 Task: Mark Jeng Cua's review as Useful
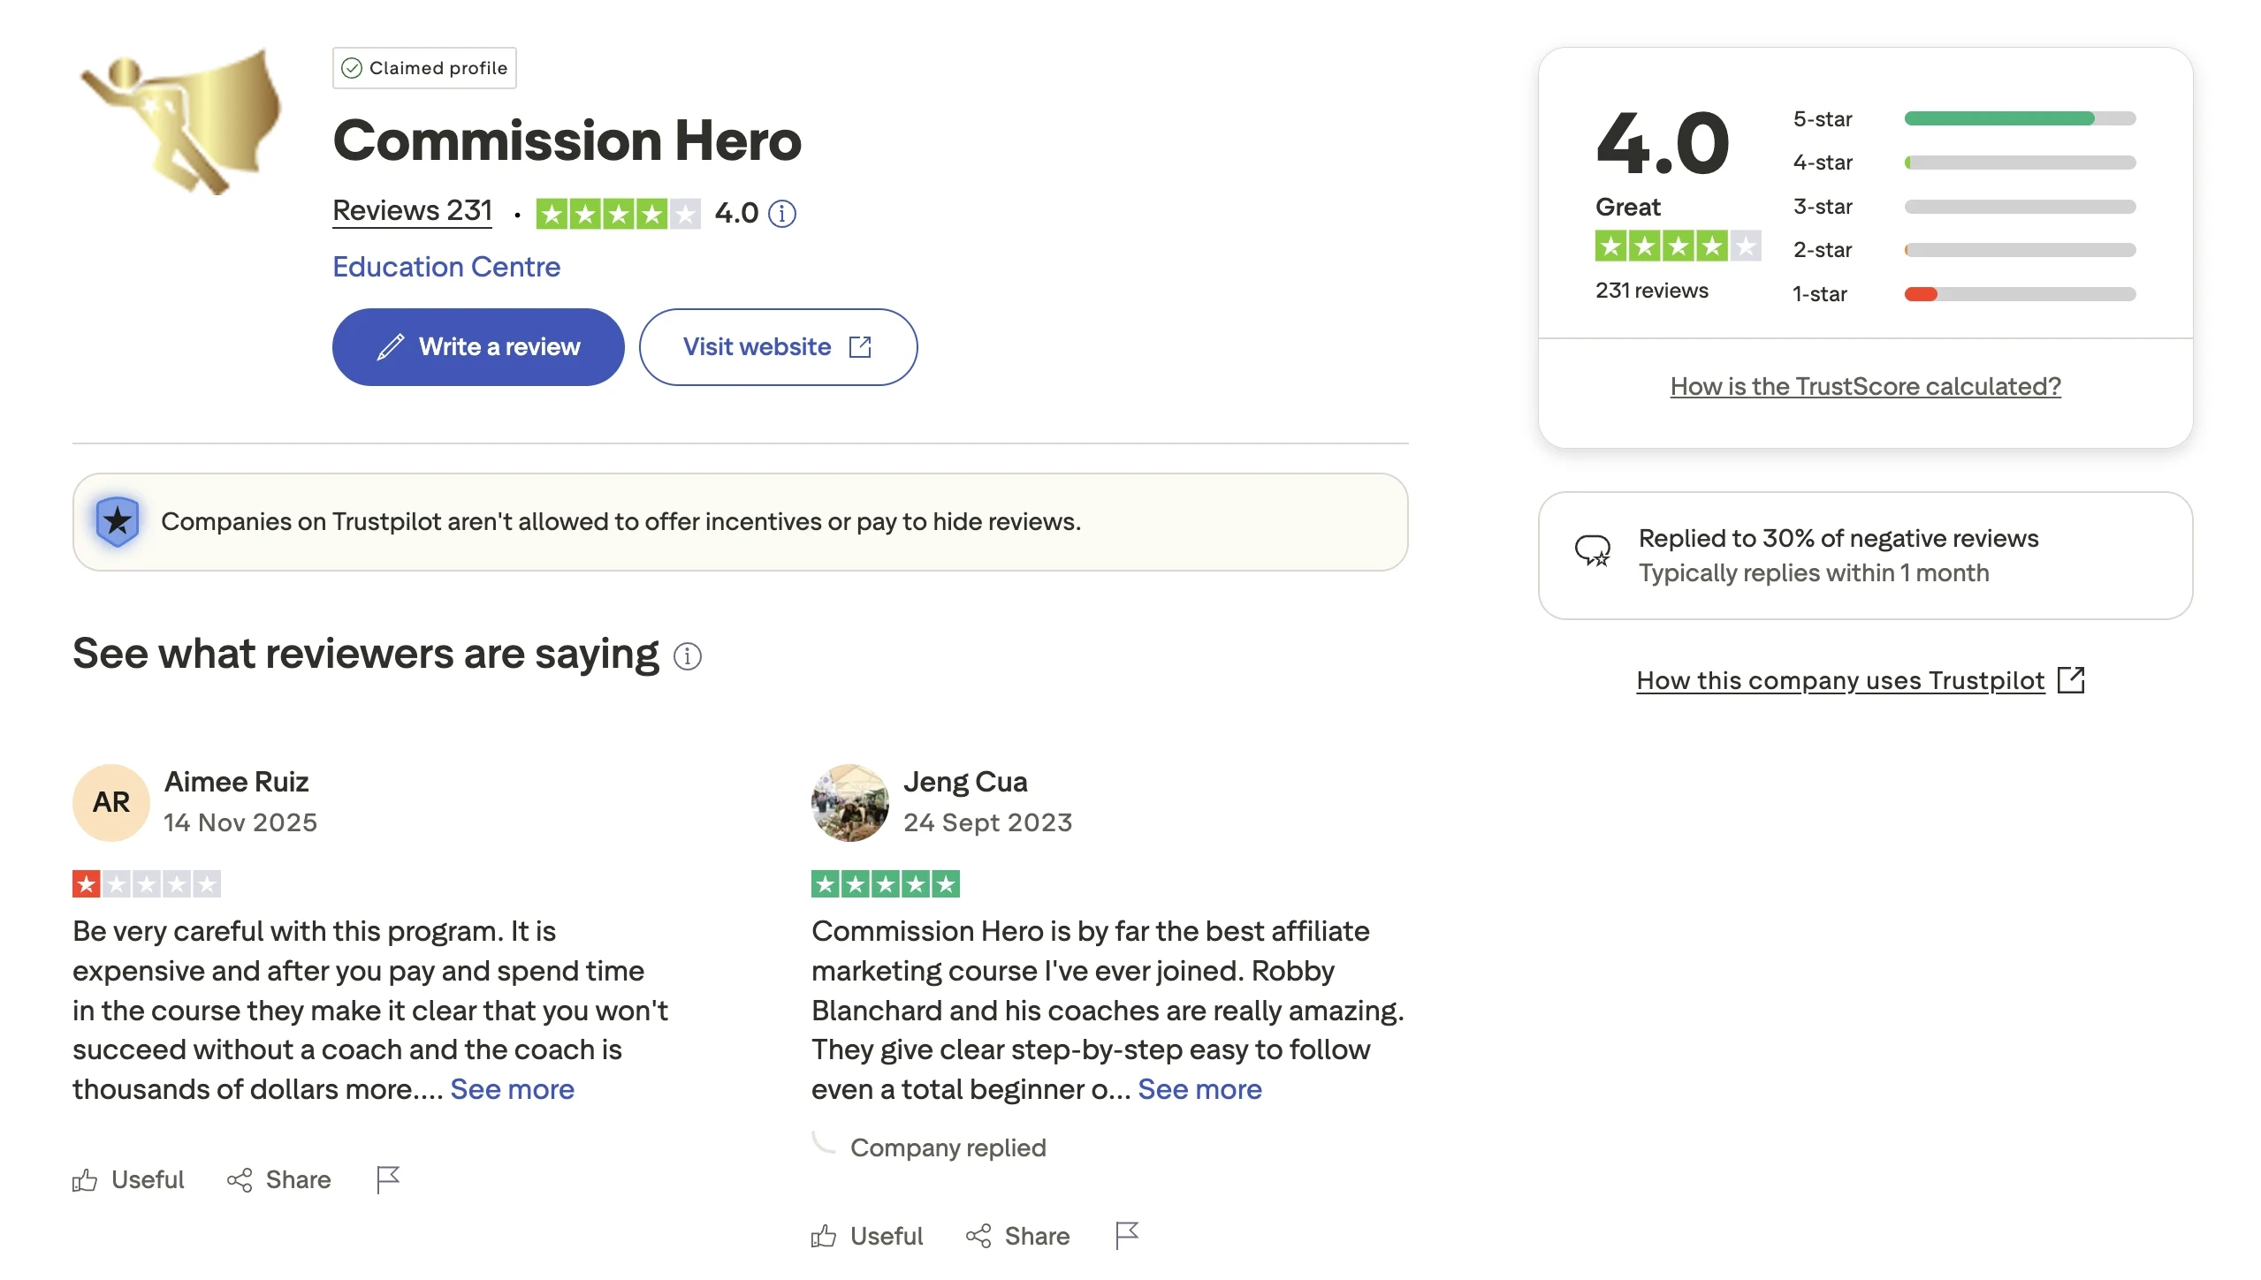pyautogui.click(x=867, y=1236)
